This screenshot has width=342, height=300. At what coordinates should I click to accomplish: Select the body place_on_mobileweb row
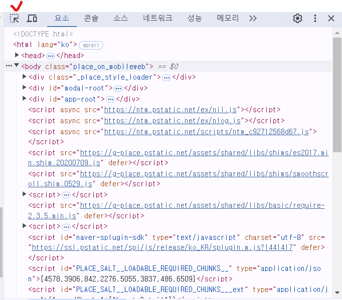(x=168, y=66)
